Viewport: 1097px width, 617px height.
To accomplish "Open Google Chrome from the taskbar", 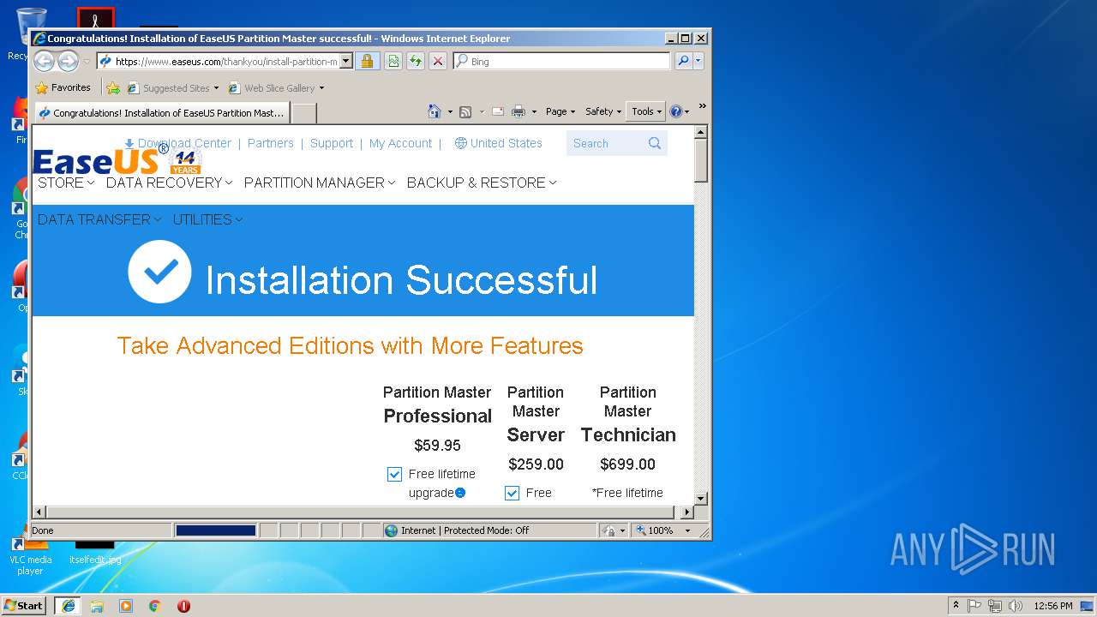I will click(155, 606).
